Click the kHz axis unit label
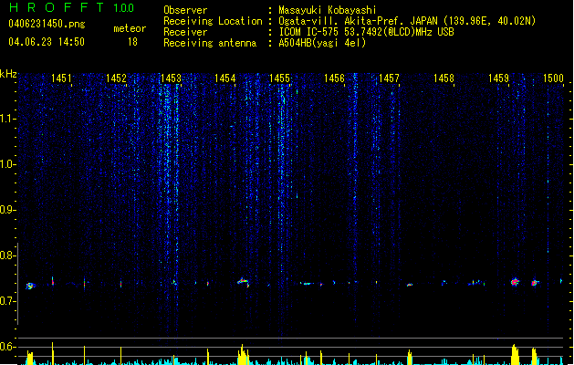Image resolution: width=574 pixels, height=365 pixels. click(x=8, y=74)
